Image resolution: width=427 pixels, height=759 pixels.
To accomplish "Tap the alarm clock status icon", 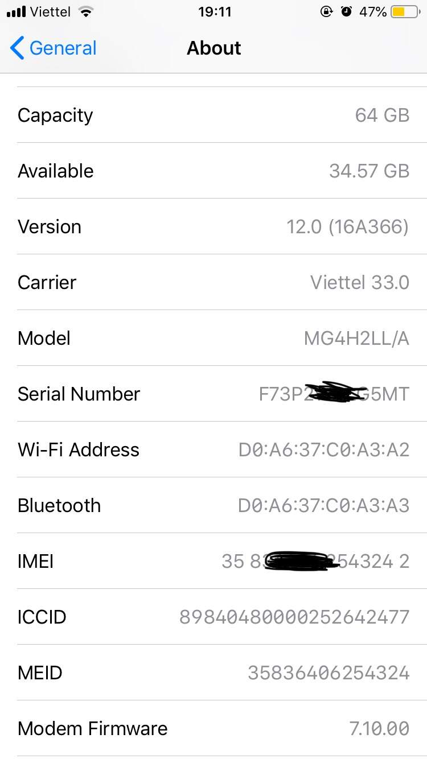I will tap(347, 12).
